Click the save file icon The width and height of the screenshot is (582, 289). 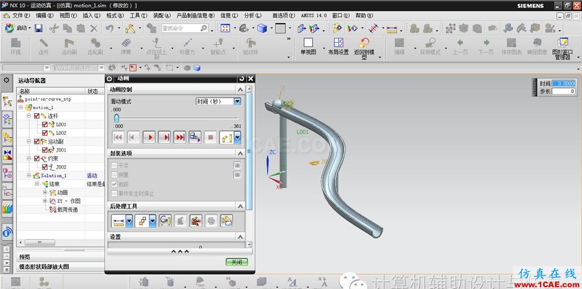38,28
